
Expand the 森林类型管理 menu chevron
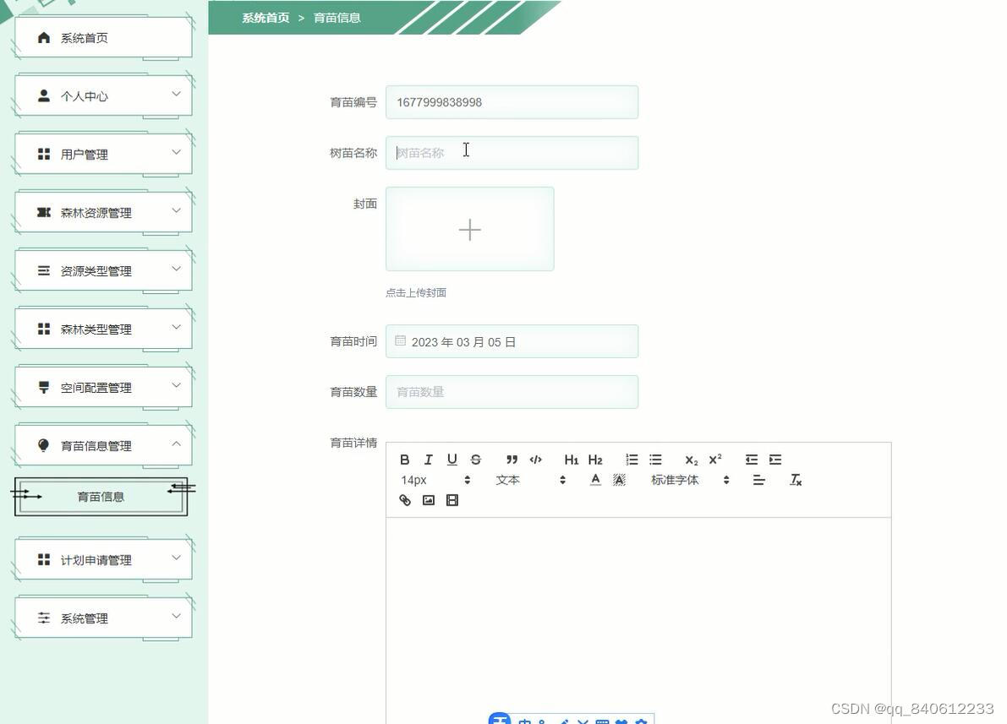[176, 327]
